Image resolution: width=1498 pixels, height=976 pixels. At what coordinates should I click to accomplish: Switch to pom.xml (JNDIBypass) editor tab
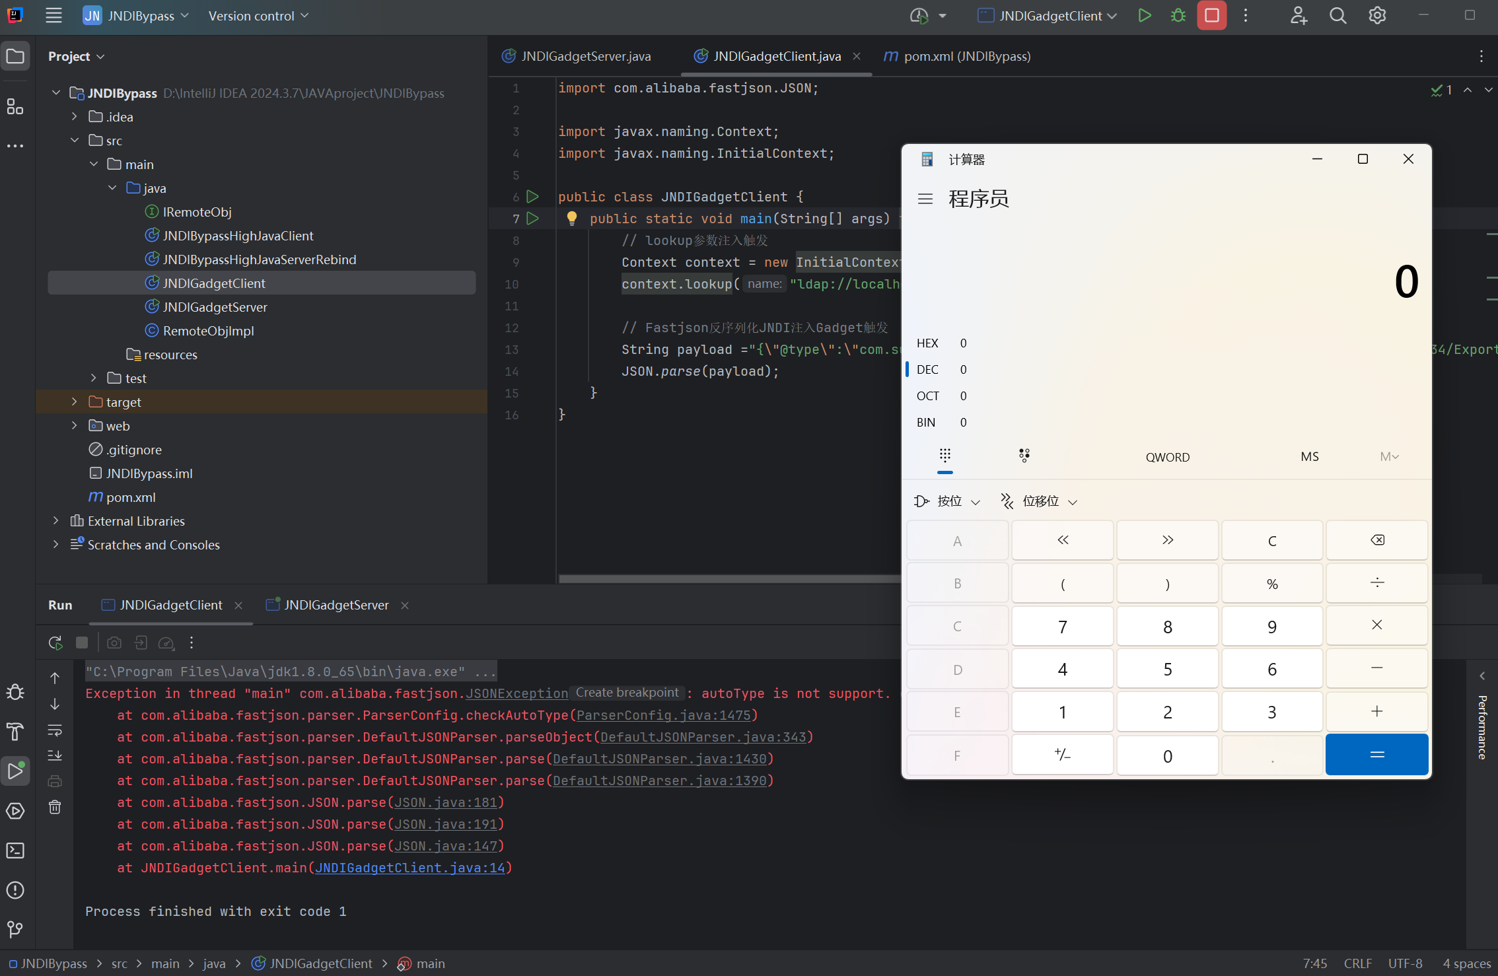(x=957, y=57)
